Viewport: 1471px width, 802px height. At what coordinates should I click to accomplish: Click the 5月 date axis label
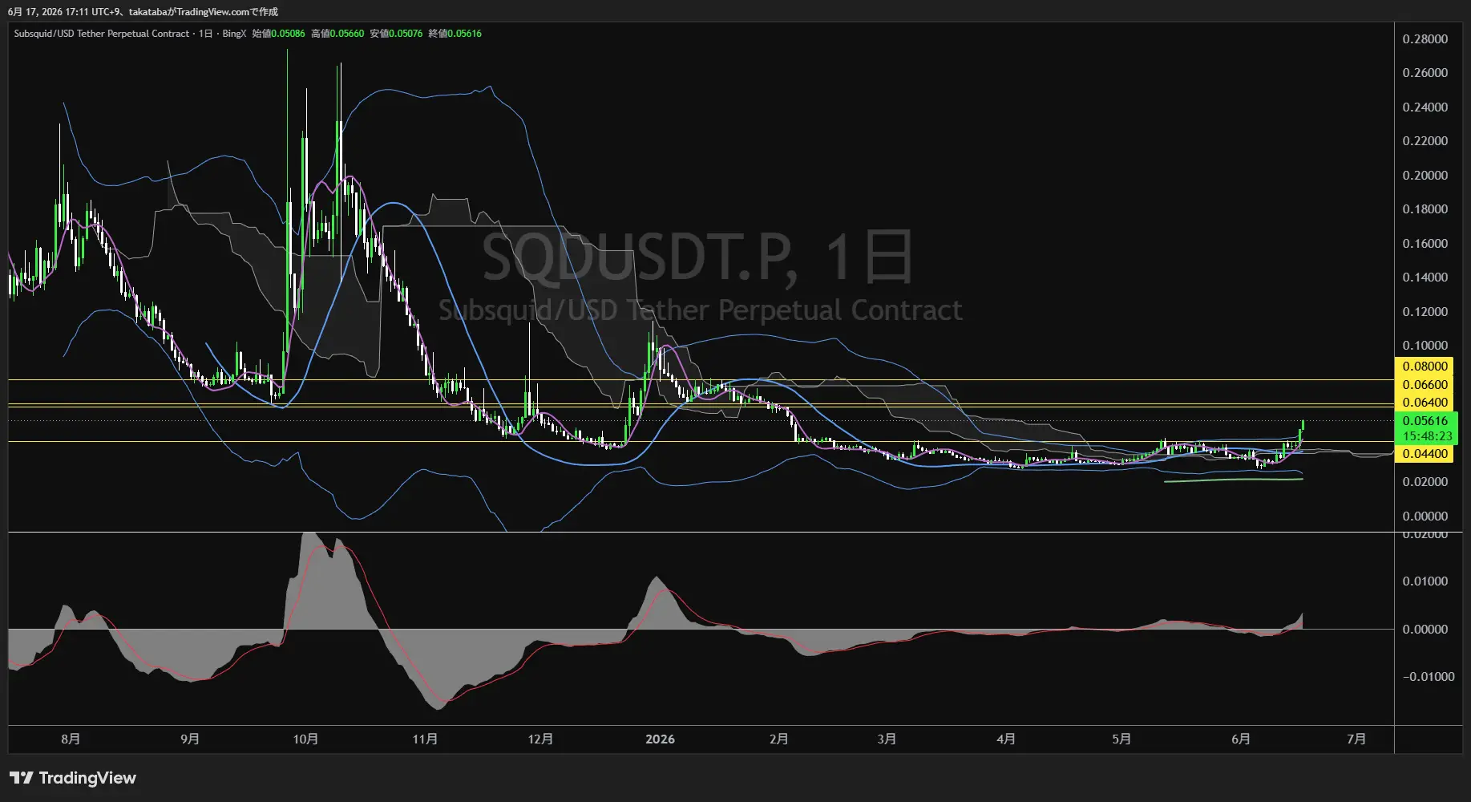pos(1121,739)
